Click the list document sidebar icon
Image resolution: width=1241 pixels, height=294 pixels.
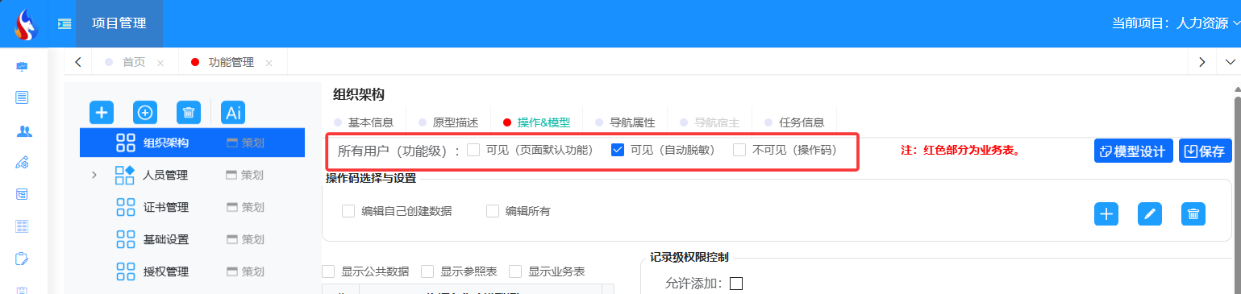[x=23, y=97]
